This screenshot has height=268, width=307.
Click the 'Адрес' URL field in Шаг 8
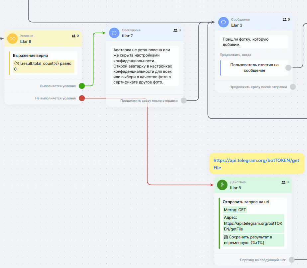pyautogui.click(x=254, y=223)
